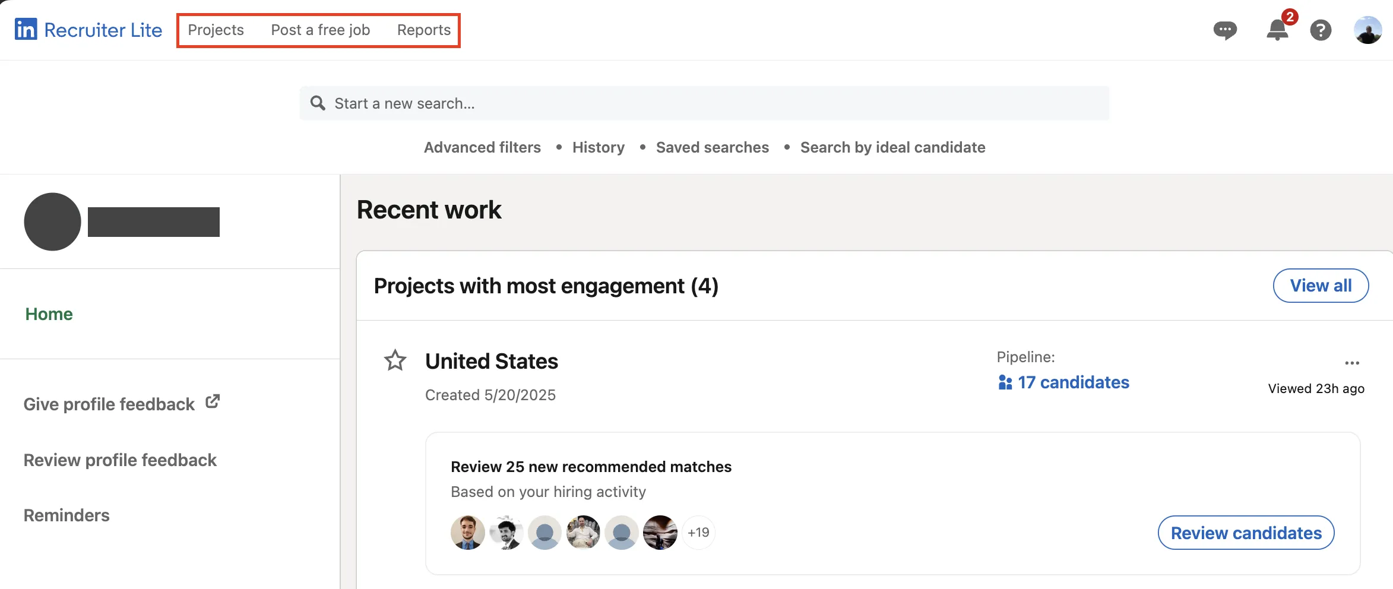Viewport: 1393px width, 589px height.
Task: Open Advanced filters
Action: point(482,147)
